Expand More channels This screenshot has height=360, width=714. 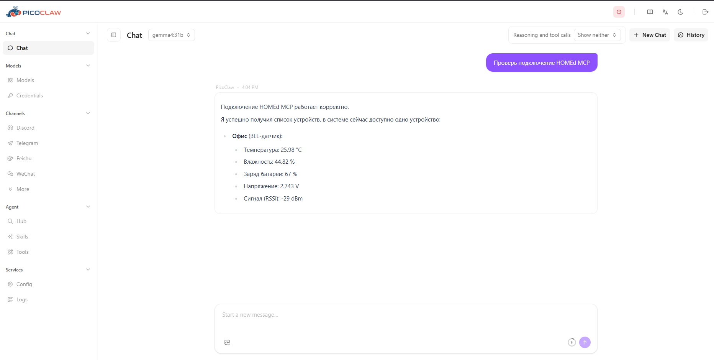coord(48,189)
